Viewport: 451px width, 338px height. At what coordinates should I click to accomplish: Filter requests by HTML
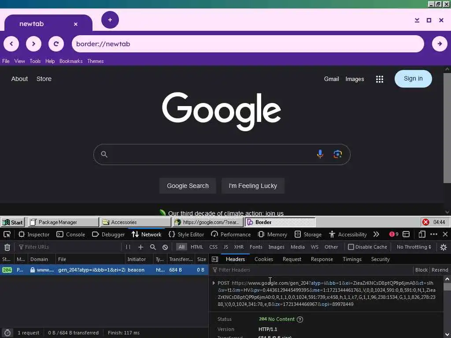[x=197, y=247]
